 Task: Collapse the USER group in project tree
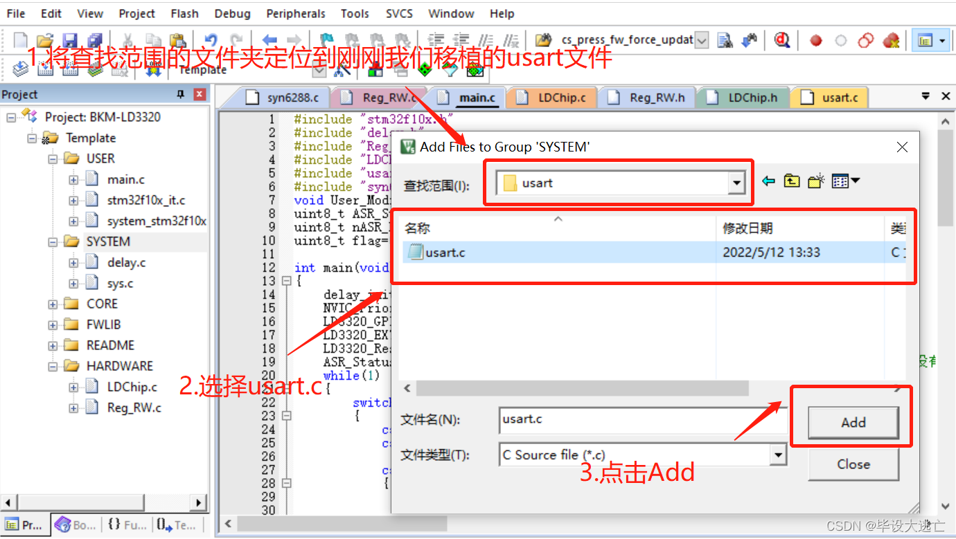53,159
